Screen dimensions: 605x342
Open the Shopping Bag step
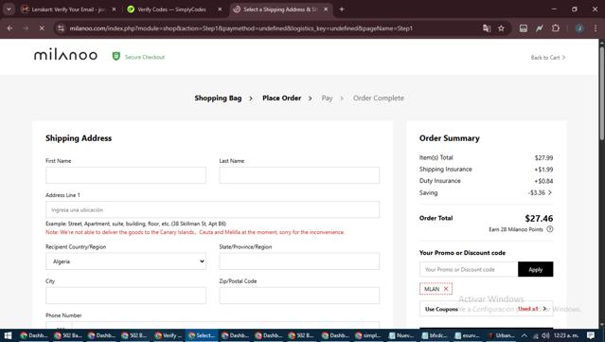pos(218,98)
